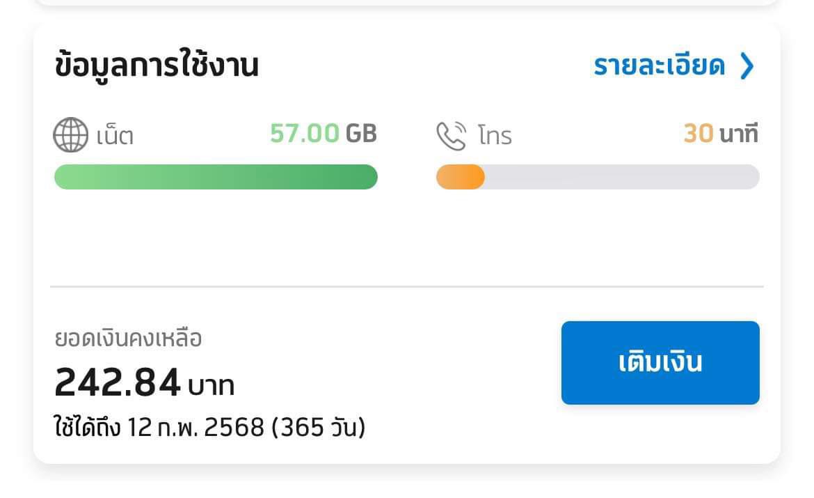The image size is (814, 498).
Task: Click the divider line above balance section
Action: tap(407, 286)
